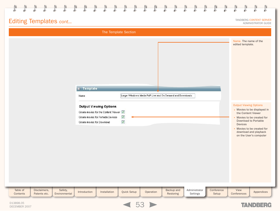Select Administrator Settings tab
This screenshot has height=211, width=280.
[195, 192]
